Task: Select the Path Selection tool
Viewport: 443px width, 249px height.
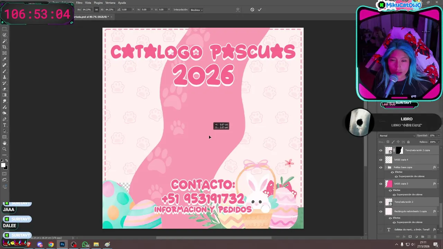Action: click(x=4, y=131)
